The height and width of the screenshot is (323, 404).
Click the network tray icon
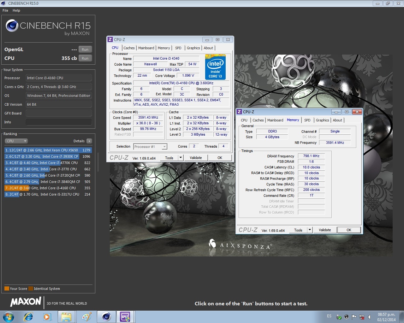point(362,317)
